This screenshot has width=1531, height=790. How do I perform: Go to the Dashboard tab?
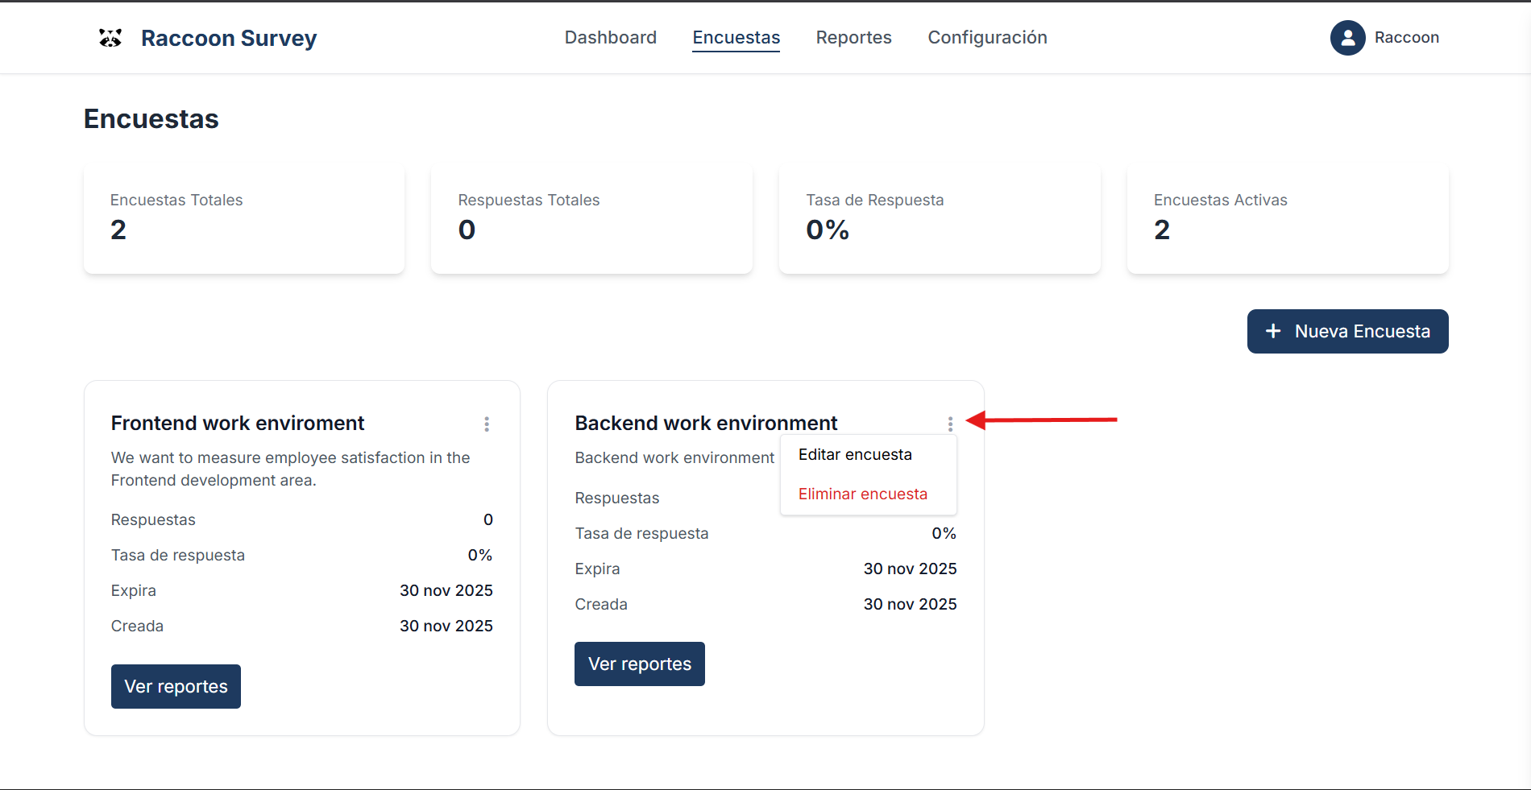click(610, 38)
